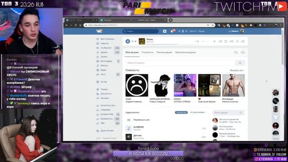Open the audio sort order dropdown

(198, 112)
